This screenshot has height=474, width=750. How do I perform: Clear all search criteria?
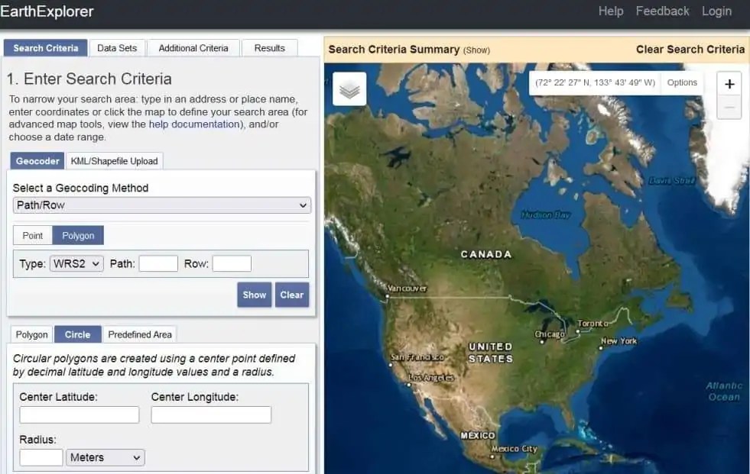pos(690,49)
